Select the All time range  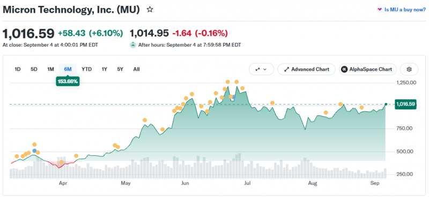(137, 70)
